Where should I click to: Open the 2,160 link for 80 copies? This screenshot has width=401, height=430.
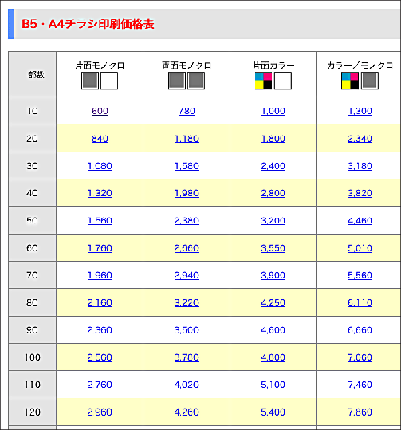[100, 302]
